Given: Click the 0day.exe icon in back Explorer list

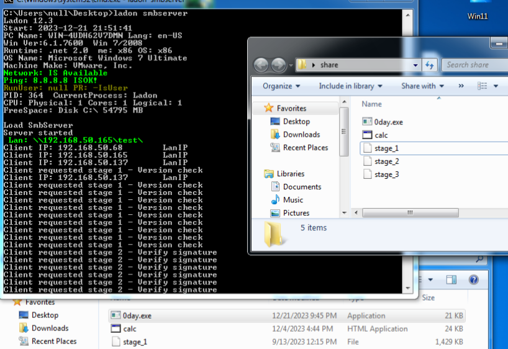Looking at the screenshot, I should pos(116,315).
